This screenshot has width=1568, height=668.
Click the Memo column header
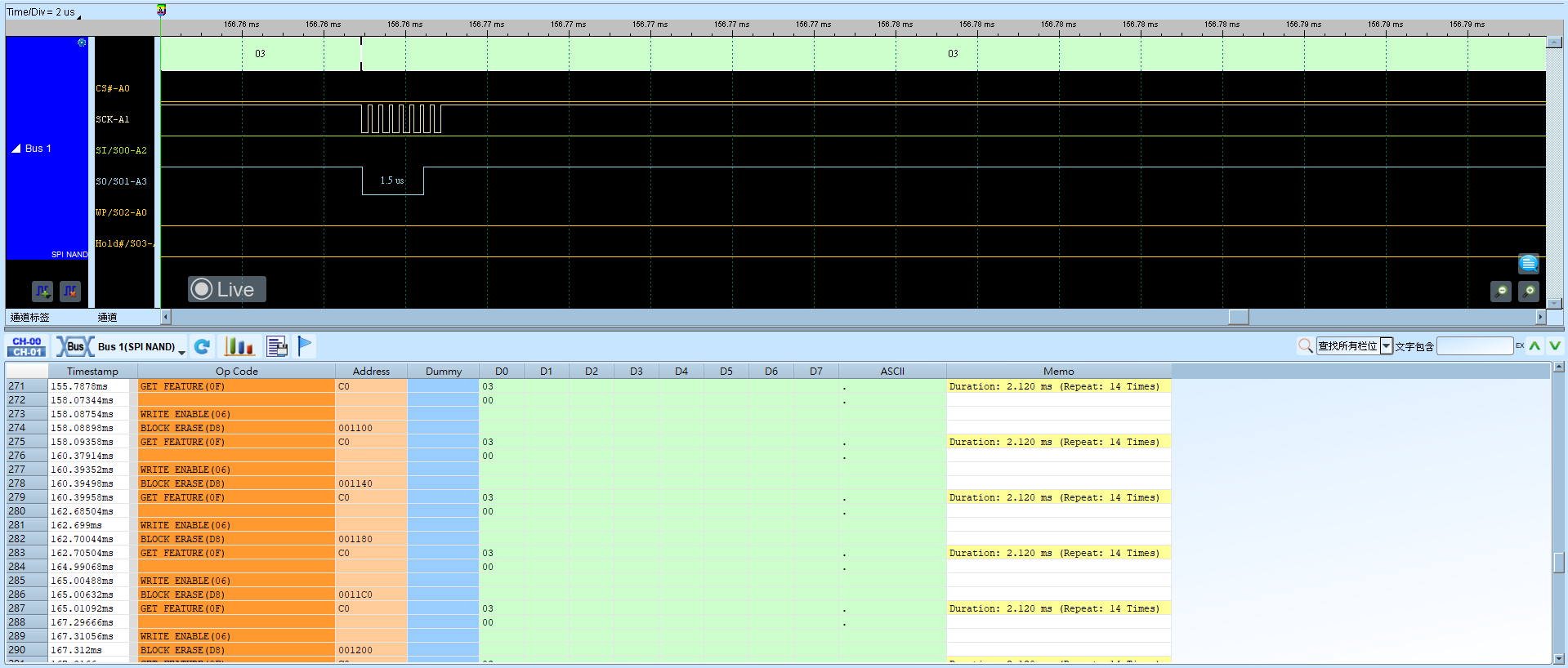(1059, 371)
